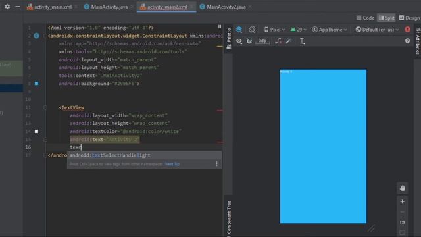Toggle the autoconnect magnet icon
The width and height of the screenshot is (421, 237).
tap(249, 41)
